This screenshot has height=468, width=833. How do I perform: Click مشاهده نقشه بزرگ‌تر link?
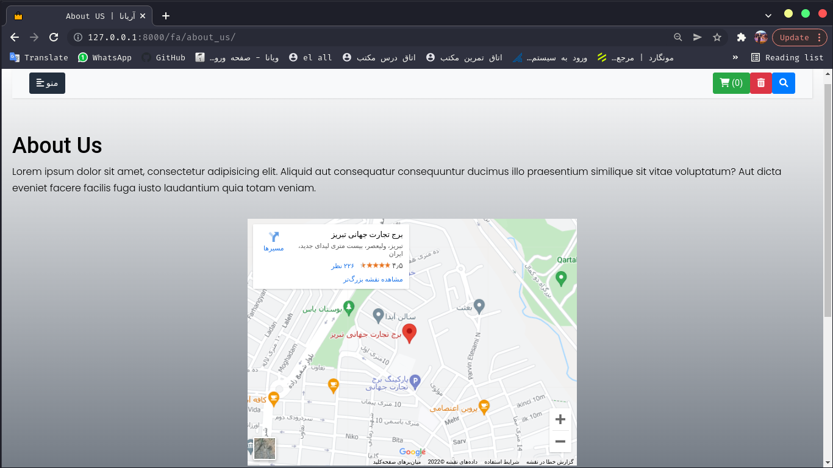pyautogui.click(x=373, y=279)
